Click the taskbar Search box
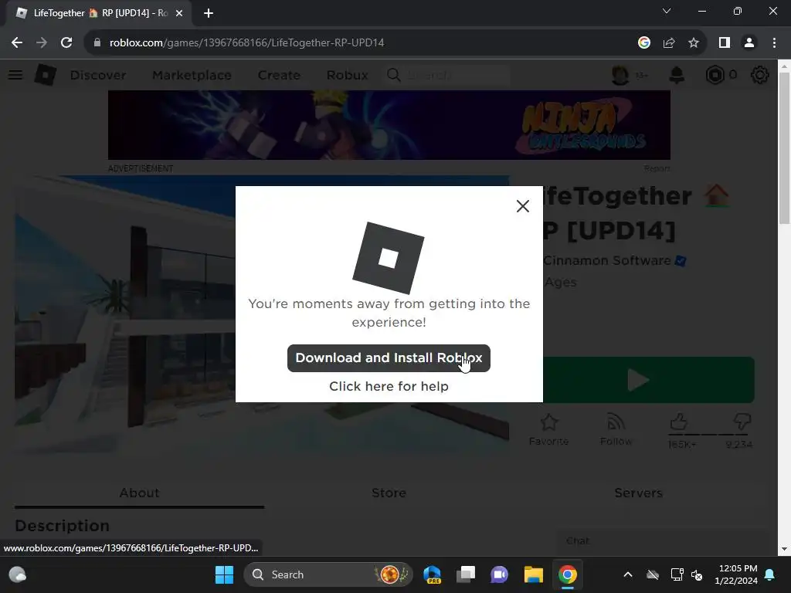791x593 pixels. [x=328, y=574]
